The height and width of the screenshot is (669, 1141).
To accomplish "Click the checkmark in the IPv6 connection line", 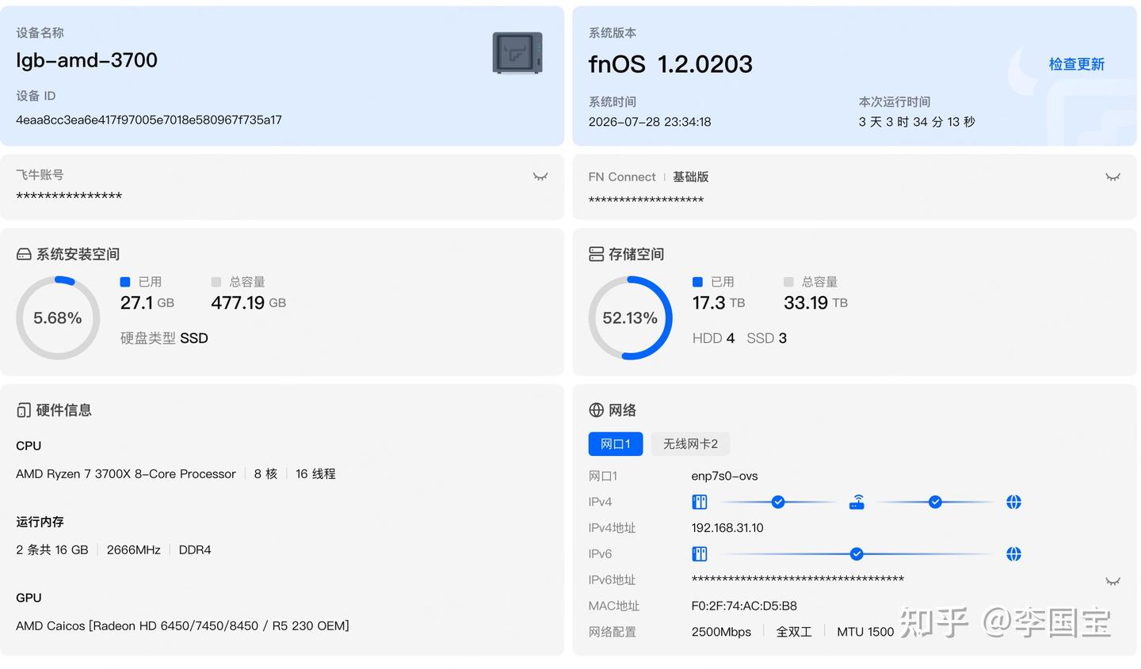I will click(857, 554).
